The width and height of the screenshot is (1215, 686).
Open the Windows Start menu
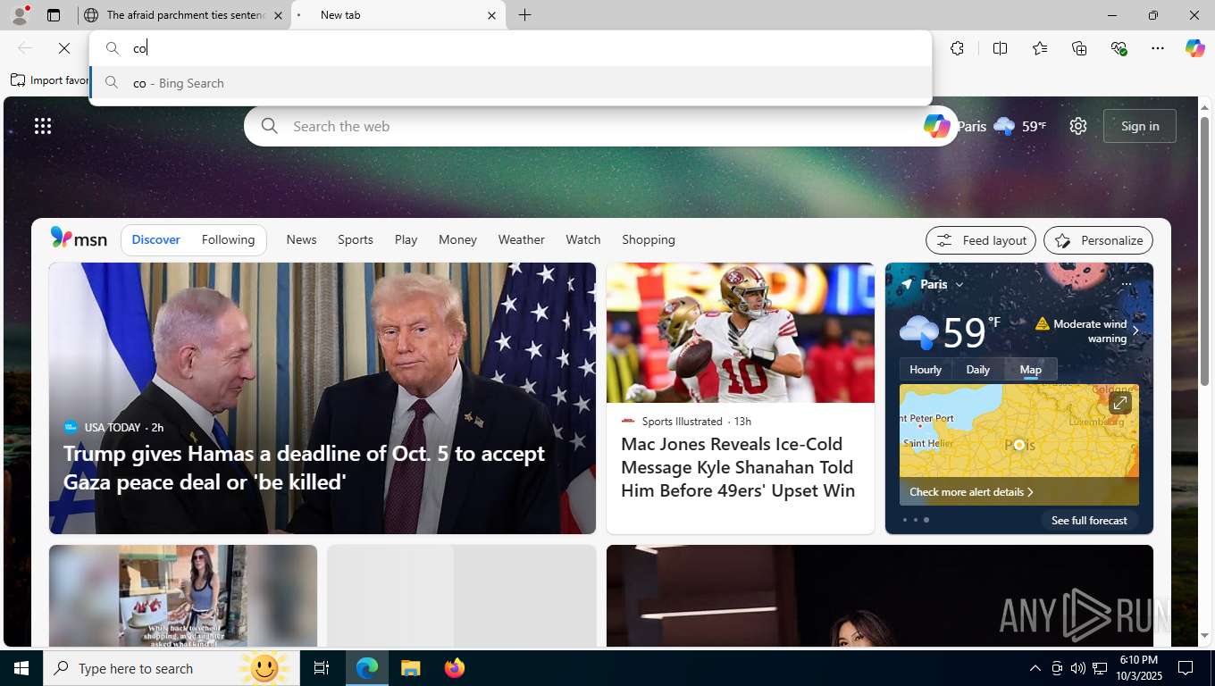[21, 668]
